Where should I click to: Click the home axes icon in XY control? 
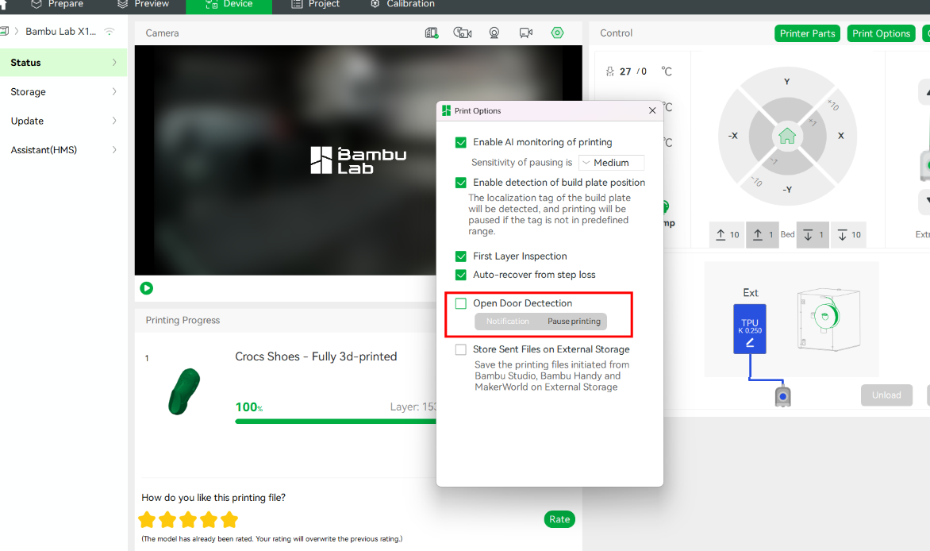[786, 136]
